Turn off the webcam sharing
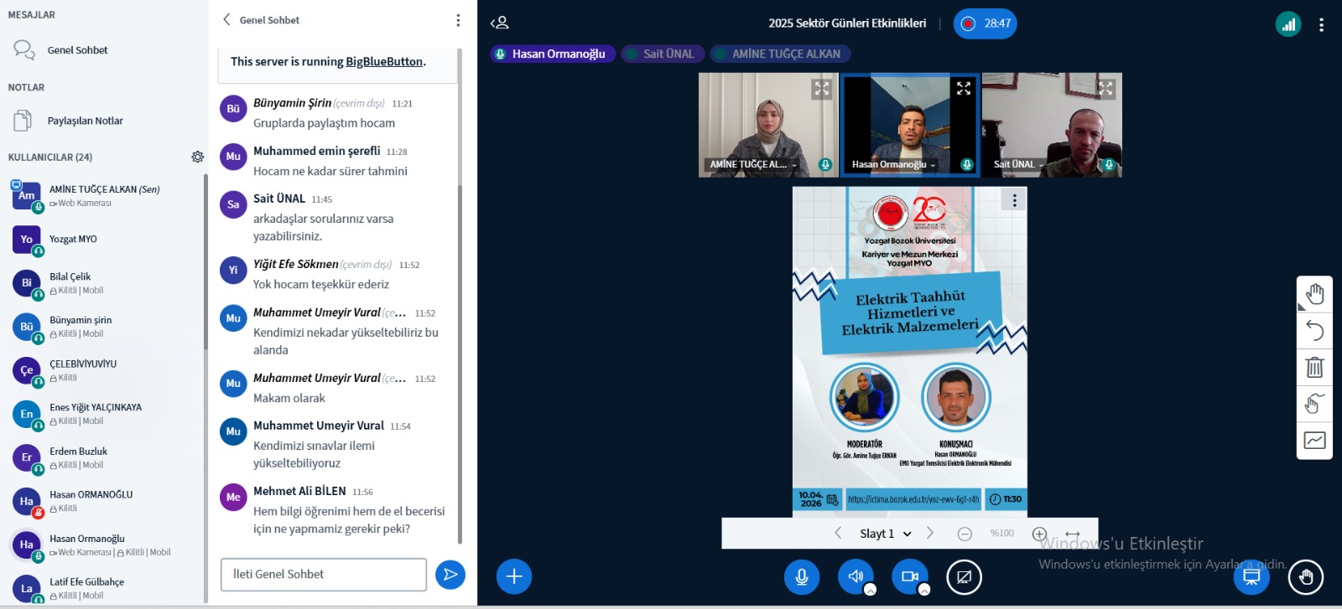This screenshot has height=609, width=1342. (909, 576)
